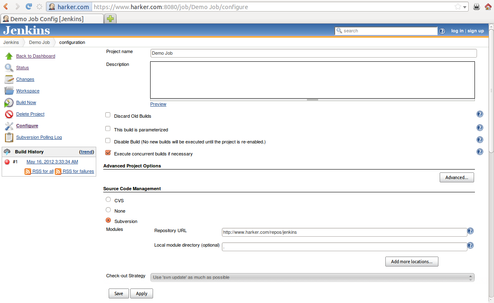Viewport: 494px width, 303px height.
Task: Click the Jenkins search box
Action: (x=386, y=31)
